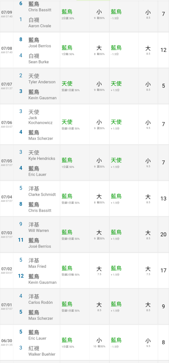Select total score 20 for the 07/03 game
This screenshot has height=363, width=169.
[163, 234]
